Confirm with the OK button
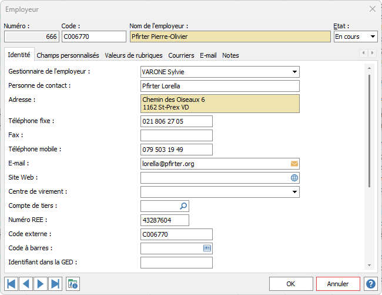Viewport: 382px width, 295px height. [x=291, y=284]
